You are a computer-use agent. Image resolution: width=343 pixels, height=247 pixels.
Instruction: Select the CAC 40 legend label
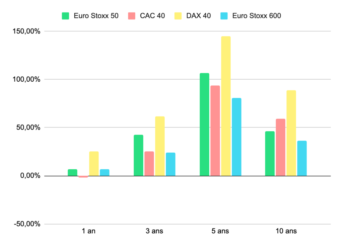click(x=152, y=16)
